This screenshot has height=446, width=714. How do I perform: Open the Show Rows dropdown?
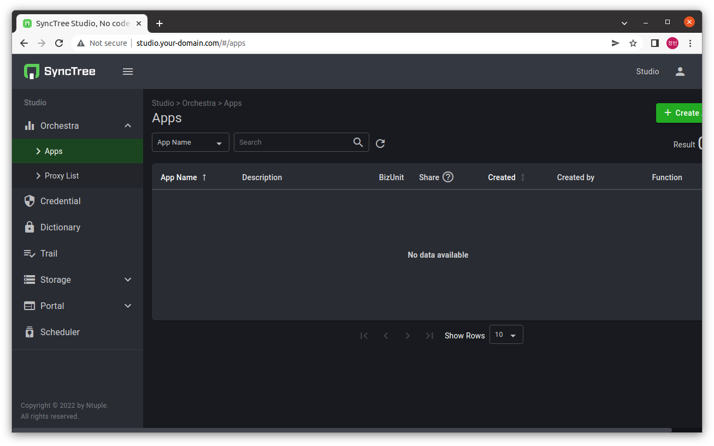[506, 334]
